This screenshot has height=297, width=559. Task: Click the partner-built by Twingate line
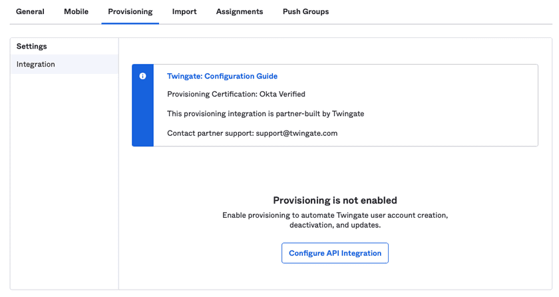click(265, 114)
